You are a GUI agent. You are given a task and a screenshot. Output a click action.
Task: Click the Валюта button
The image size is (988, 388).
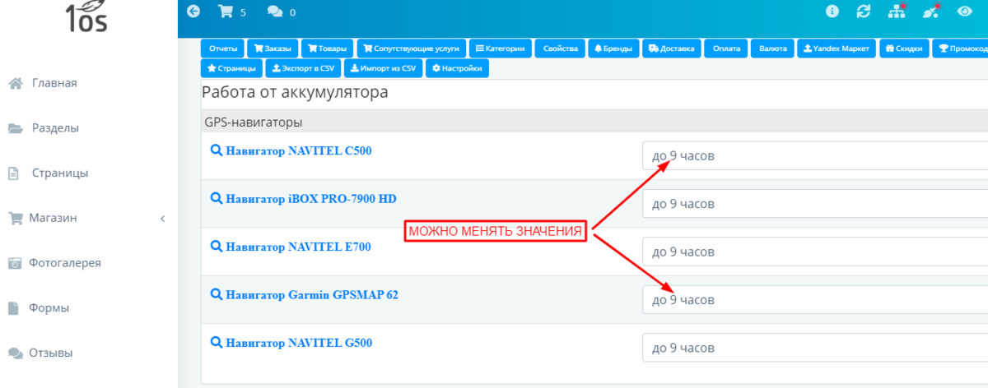click(x=772, y=48)
